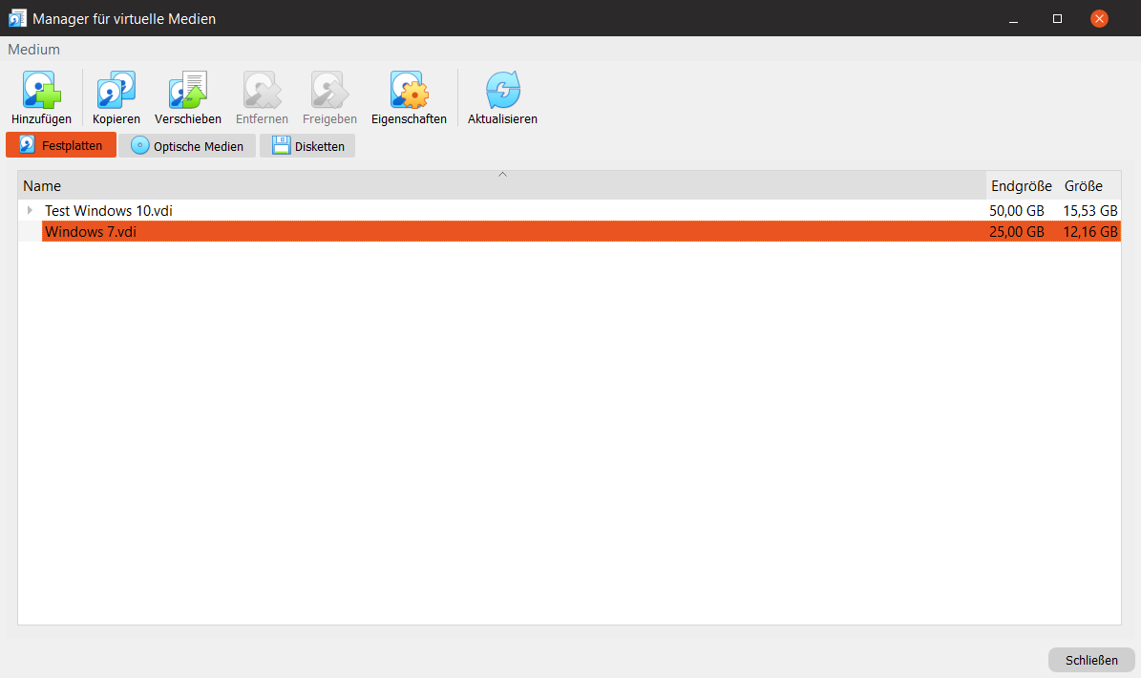Click the 25,00 GB Endgröße cell
This screenshot has height=678, width=1141.
click(1017, 232)
